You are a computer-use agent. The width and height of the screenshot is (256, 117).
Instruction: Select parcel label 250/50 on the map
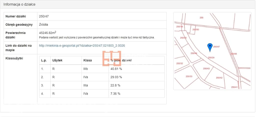click(x=195, y=29)
